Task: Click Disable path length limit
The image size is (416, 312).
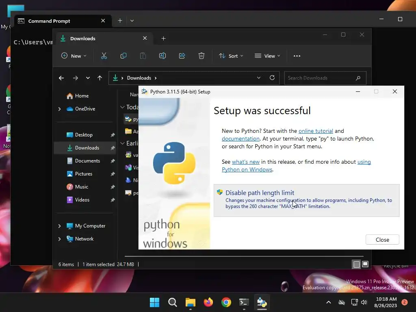Action: point(306,200)
